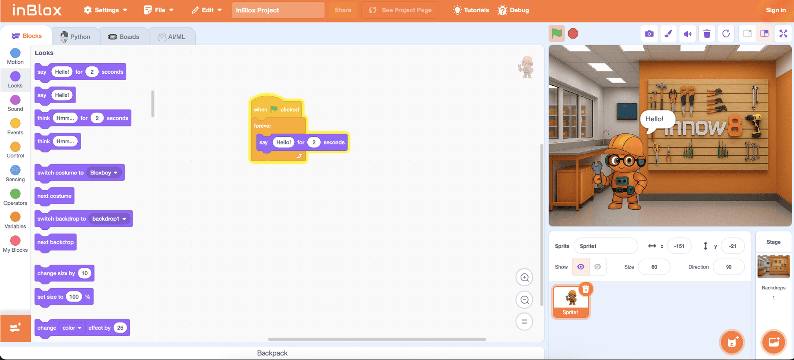
Task: Click the trash can icon in the stage toolbar
Action: [x=707, y=34]
